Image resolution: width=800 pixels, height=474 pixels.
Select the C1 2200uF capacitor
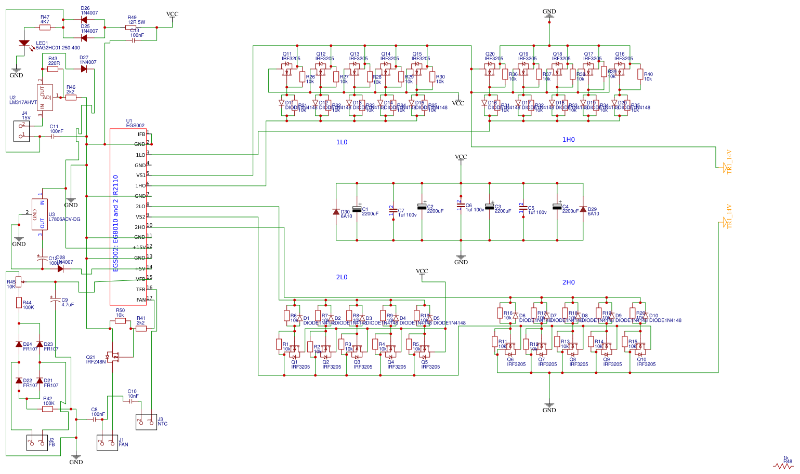357,209
